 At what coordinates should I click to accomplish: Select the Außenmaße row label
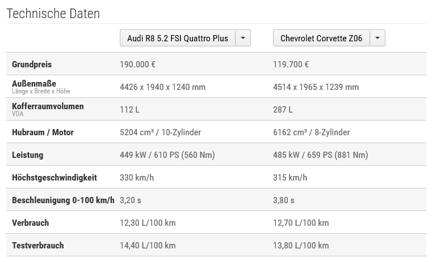tap(34, 84)
